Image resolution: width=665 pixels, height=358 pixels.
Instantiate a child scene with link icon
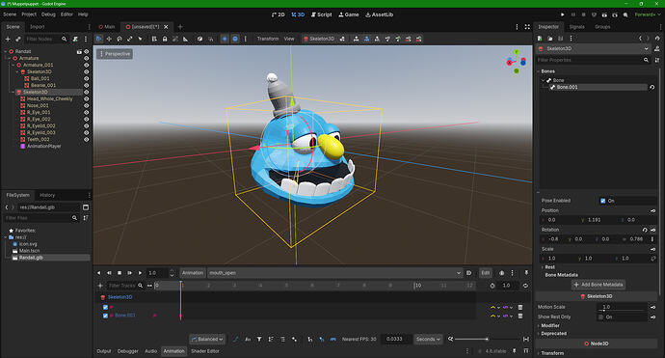pyautogui.click(x=18, y=39)
